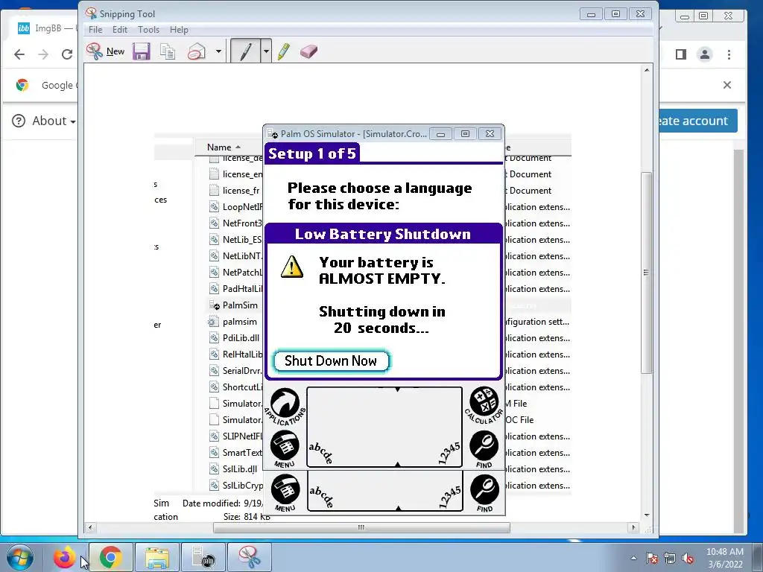Click the scroll down arrow in Snipping Tool
The image size is (763, 572).
pyautogui.click(x=646, y=515)
